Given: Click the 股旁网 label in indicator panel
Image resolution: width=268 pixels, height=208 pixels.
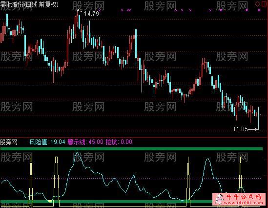Looking at the screenshot, I should pyautogui.click(x=9, y=142).
